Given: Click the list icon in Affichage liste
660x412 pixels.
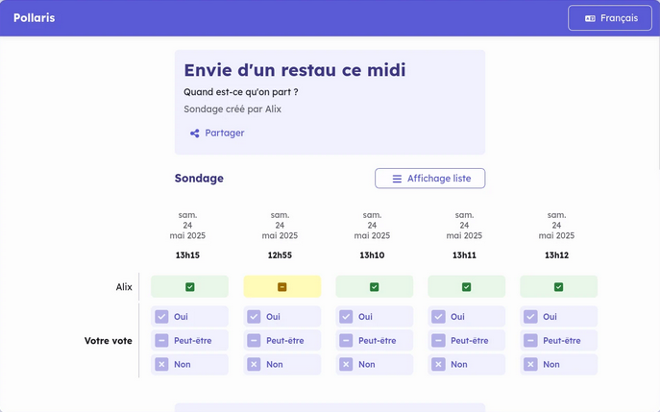Looking at the screenshot, I should [x=397, y=179].
